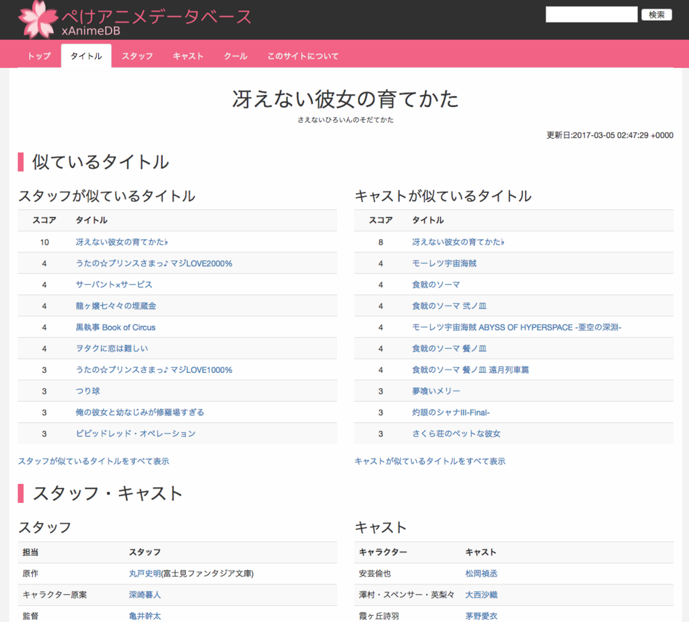
Task: Open モーレツ宇宙海賊 title link
Action: tap(444, 263)
